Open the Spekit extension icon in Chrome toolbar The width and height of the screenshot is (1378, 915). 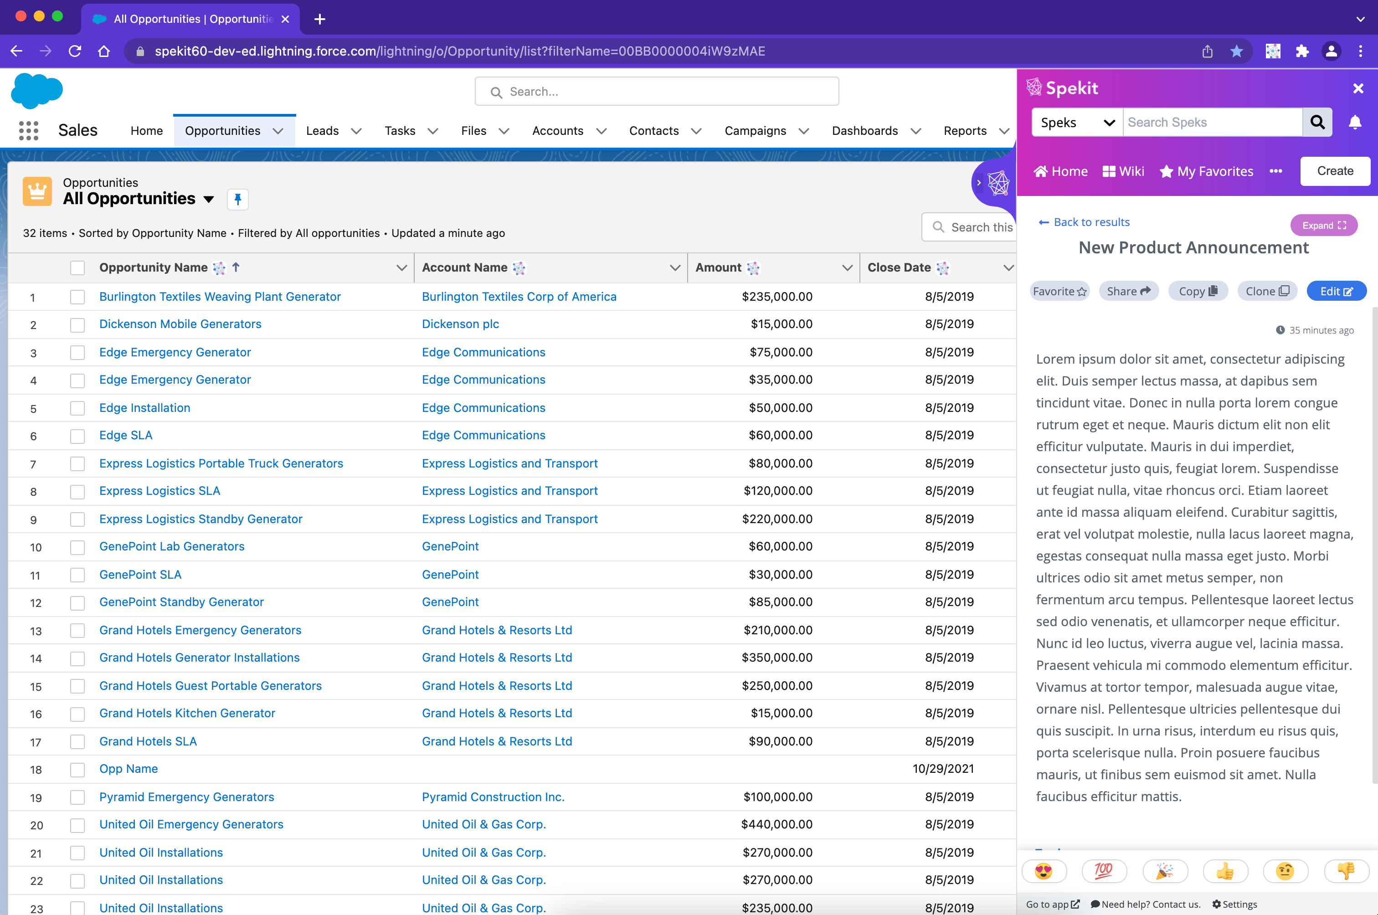point(1272,51)
